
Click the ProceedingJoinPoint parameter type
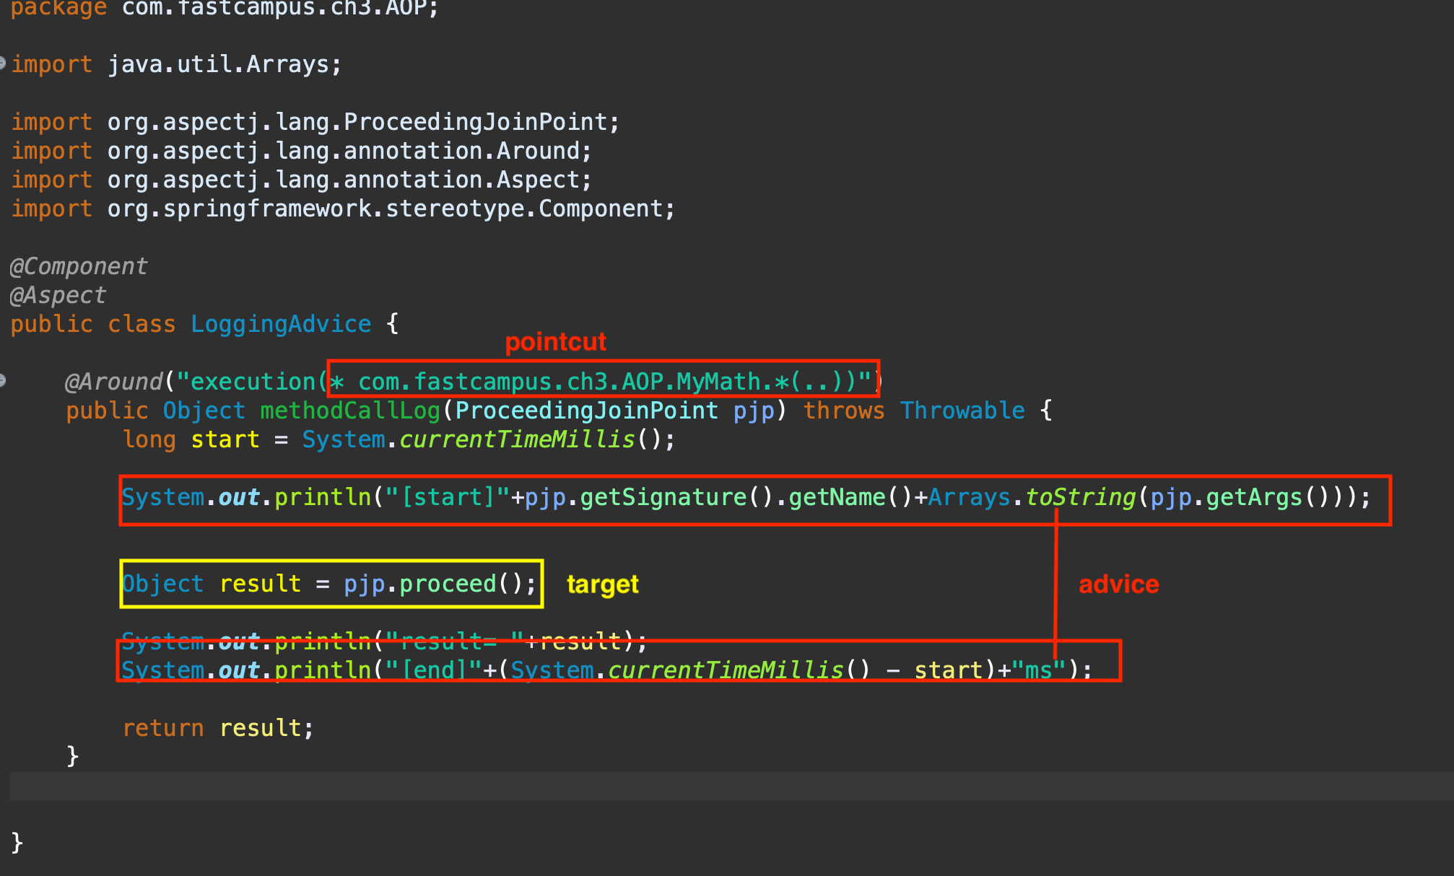coord(586,411)
